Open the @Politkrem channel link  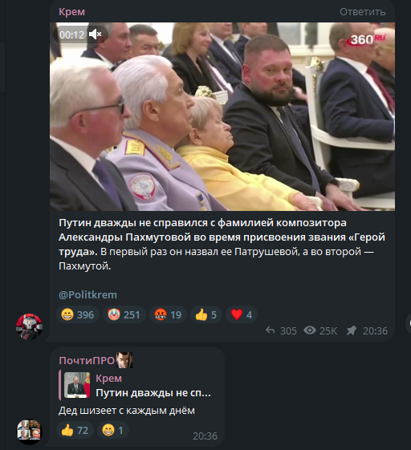(87, 294)
